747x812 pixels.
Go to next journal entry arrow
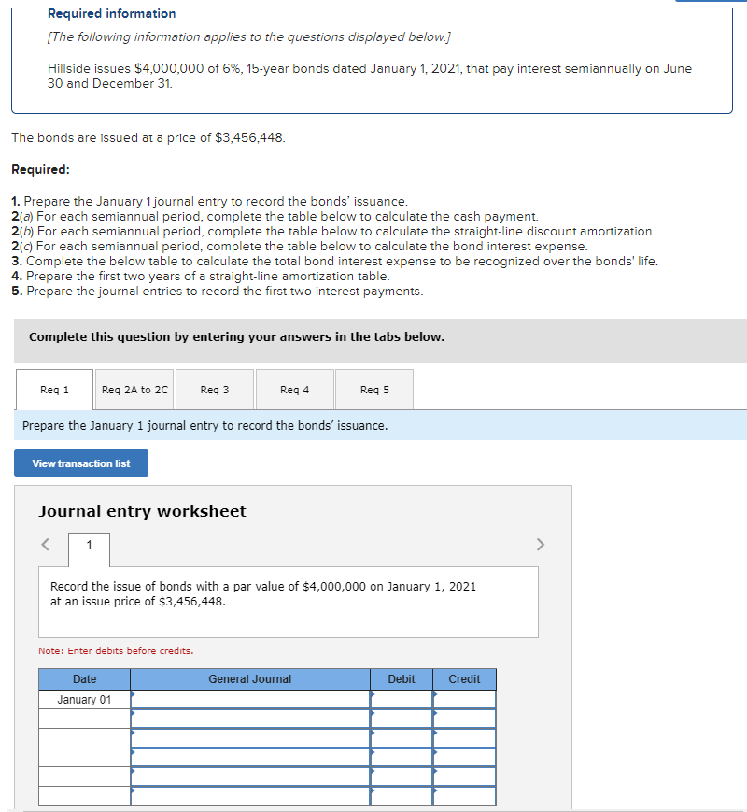pos(541,544)
